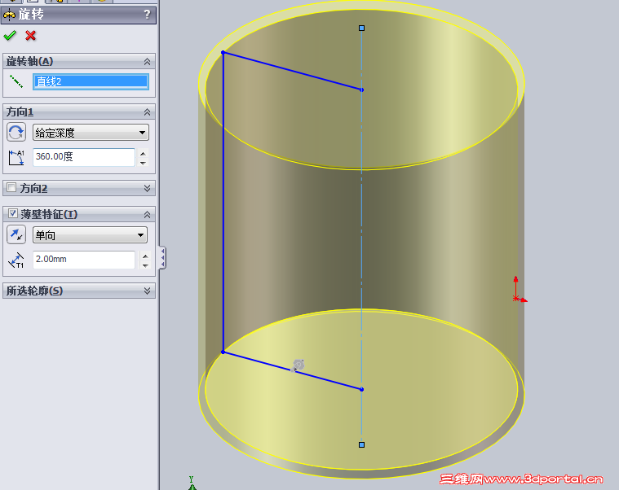
Task: Click the 旋转 revolve feature icon
Action: pos(9,15)
